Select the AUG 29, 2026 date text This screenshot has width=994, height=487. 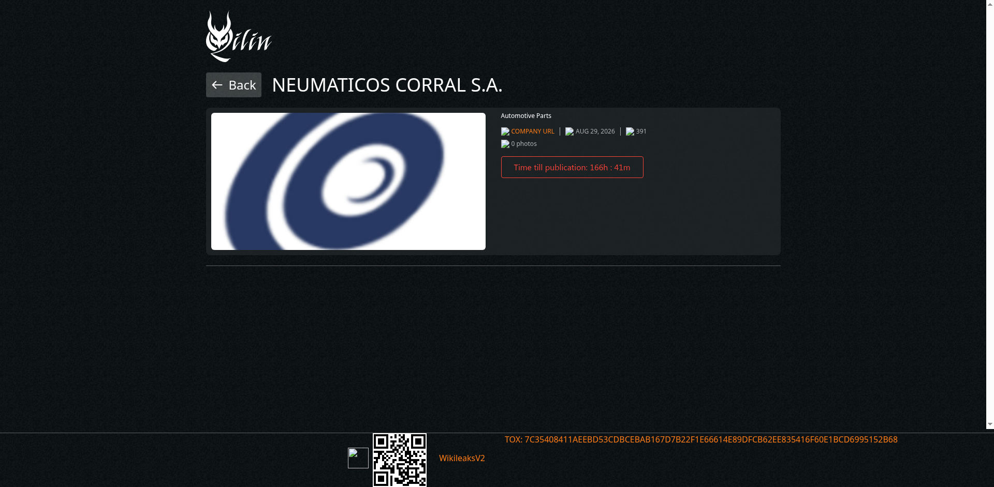[595, 131]
